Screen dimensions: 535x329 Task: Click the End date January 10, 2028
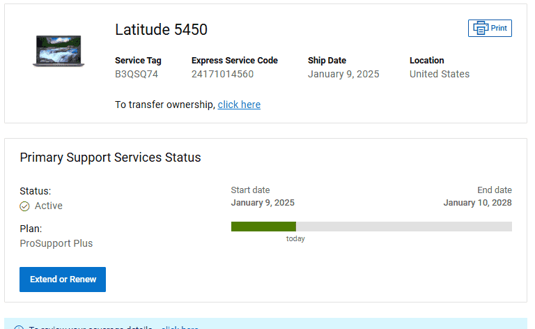477,203
